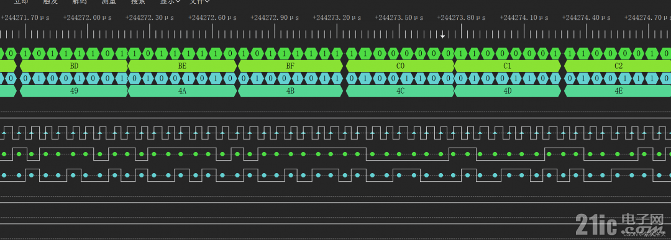
Task: Expand the 文件 (File) dropdown
Action: pyautogui.click(x=199, y=2)
